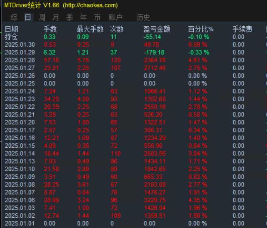Screen dimensions: 267x228
Task: Click the percentage value -0.33 %
Action: [x=198, y=53]
